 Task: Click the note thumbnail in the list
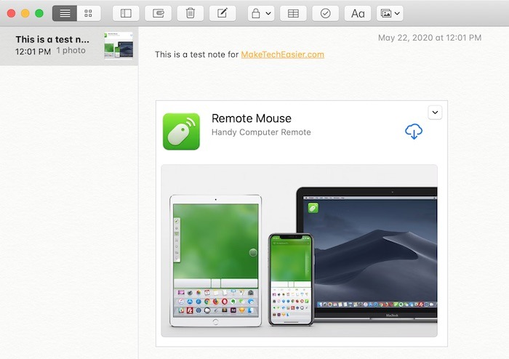[119, 46]
